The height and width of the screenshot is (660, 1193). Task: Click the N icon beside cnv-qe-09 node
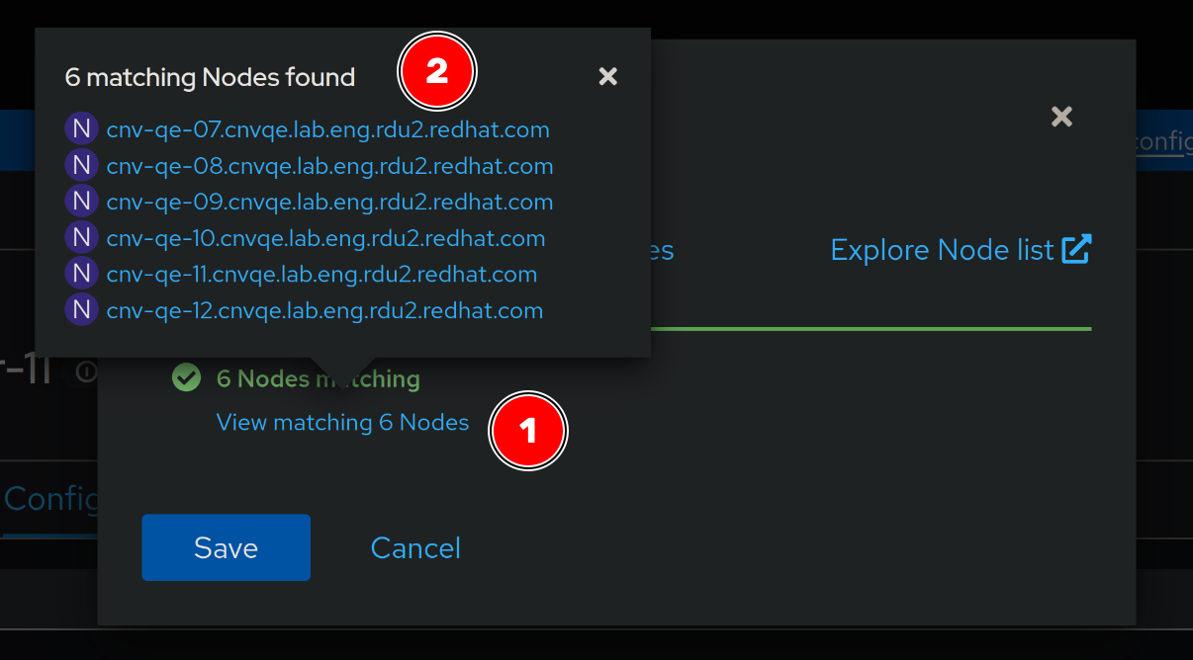pos(81,202)
